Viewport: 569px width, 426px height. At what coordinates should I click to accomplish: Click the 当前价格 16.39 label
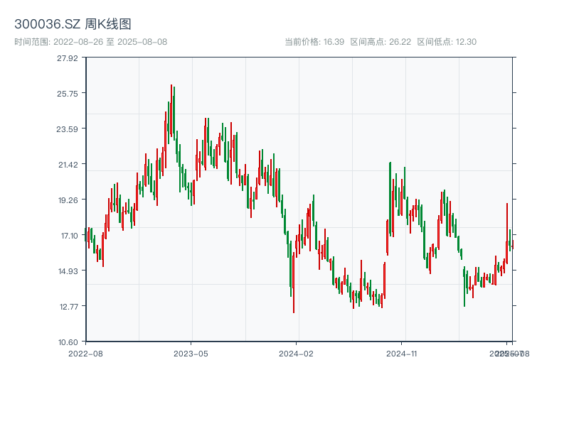tap(314, 42)
